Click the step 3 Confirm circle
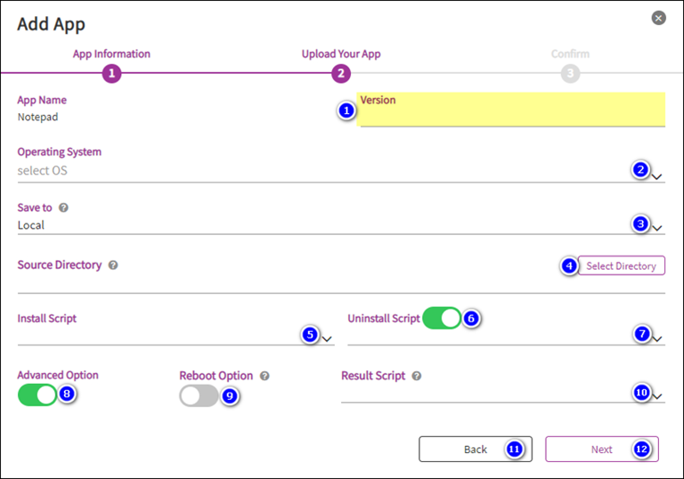 [x=570, y=74]
